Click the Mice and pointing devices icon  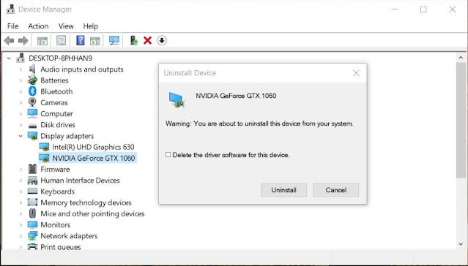pyautogui.click(x=32, y=213)
